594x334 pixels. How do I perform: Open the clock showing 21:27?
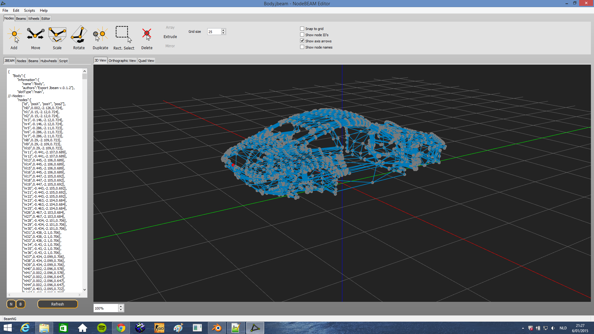point(580,328)
